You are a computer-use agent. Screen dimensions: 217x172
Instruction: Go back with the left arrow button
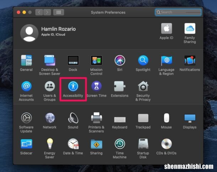pos(39,12)
